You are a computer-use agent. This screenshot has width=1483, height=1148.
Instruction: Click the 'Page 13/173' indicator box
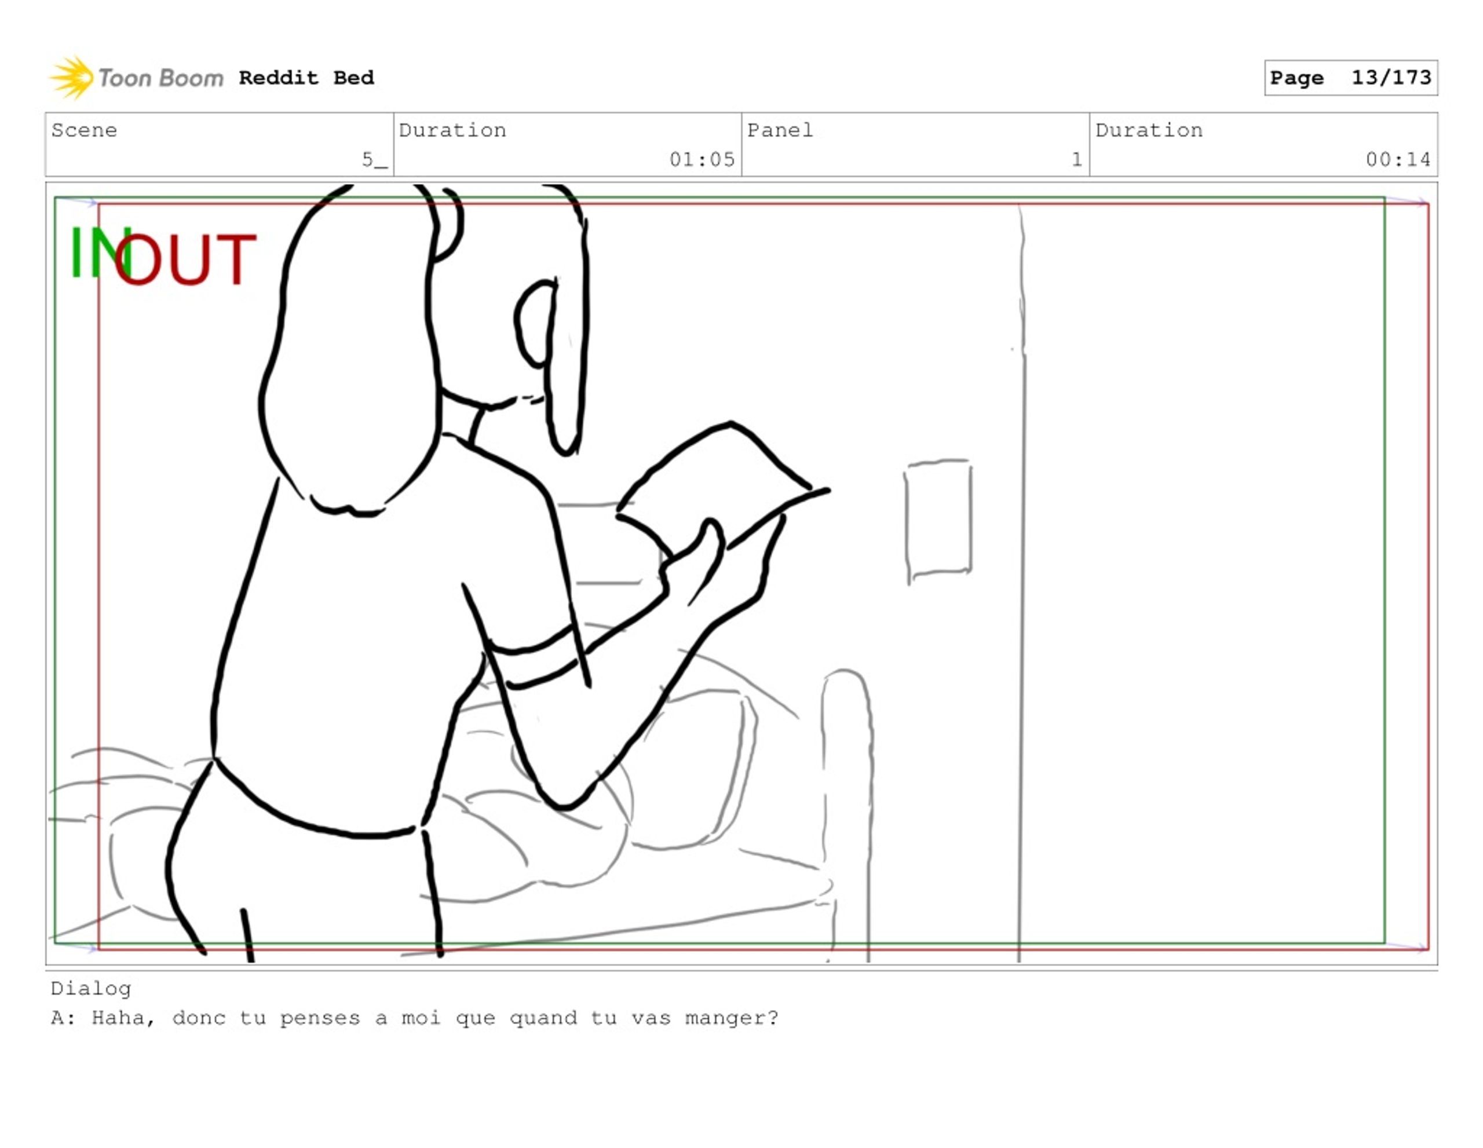(x=1350, y=78)
